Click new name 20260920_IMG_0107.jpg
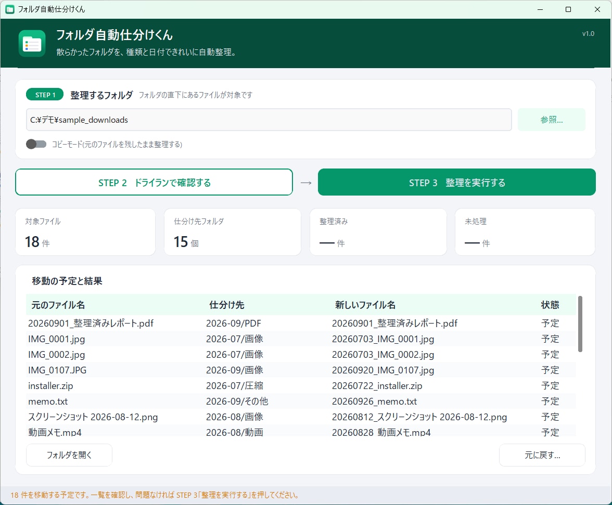This screenshot has width=612, height=505. pos(383,370)
